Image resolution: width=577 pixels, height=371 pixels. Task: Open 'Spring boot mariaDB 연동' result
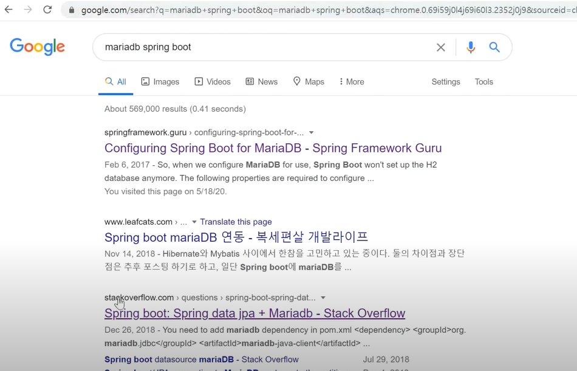coord(236,237)
